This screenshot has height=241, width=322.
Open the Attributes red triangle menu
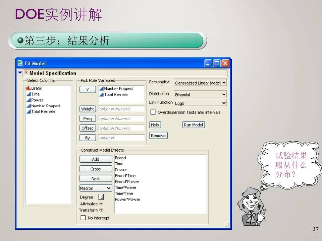coord(101,204)
